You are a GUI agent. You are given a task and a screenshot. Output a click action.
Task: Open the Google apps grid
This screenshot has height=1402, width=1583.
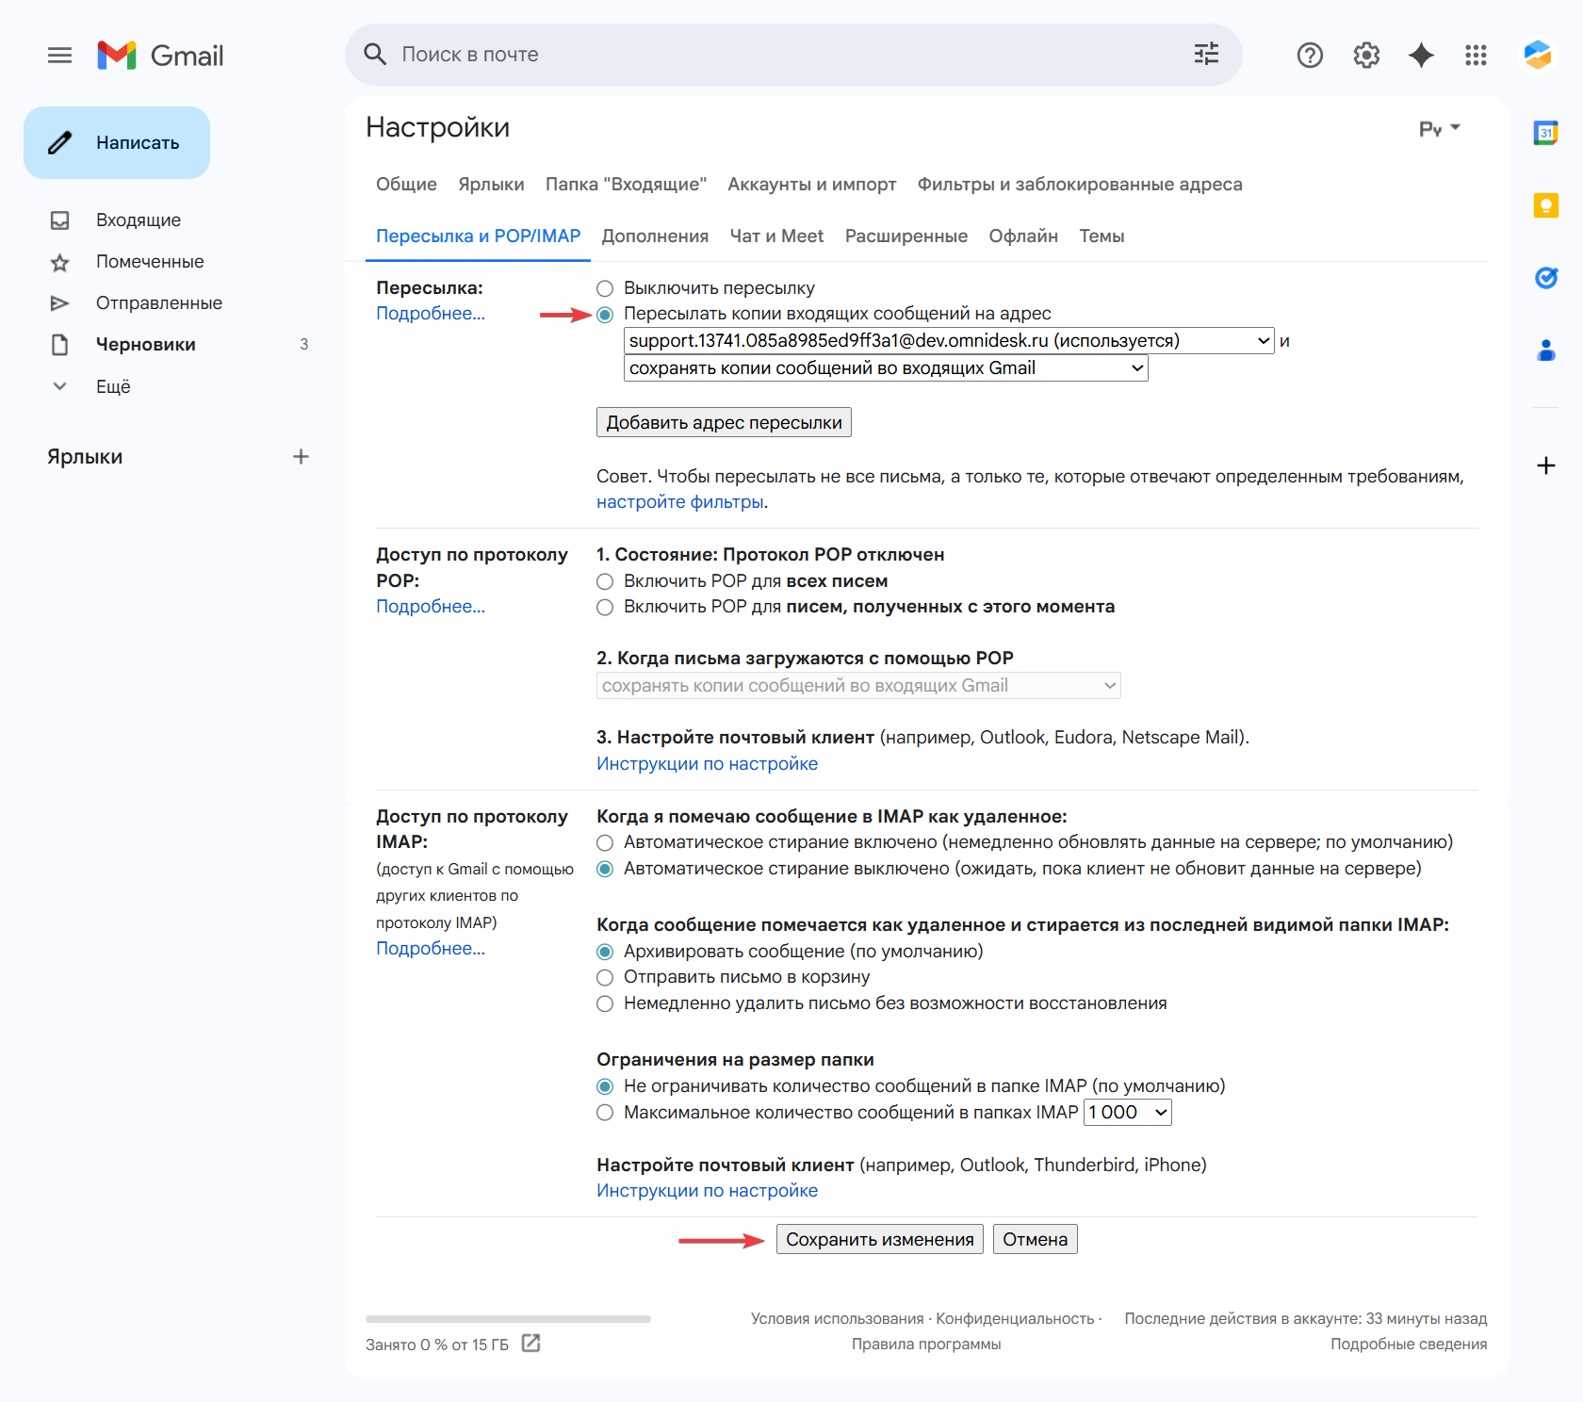pyautogui.click(x=1476, y=56)
